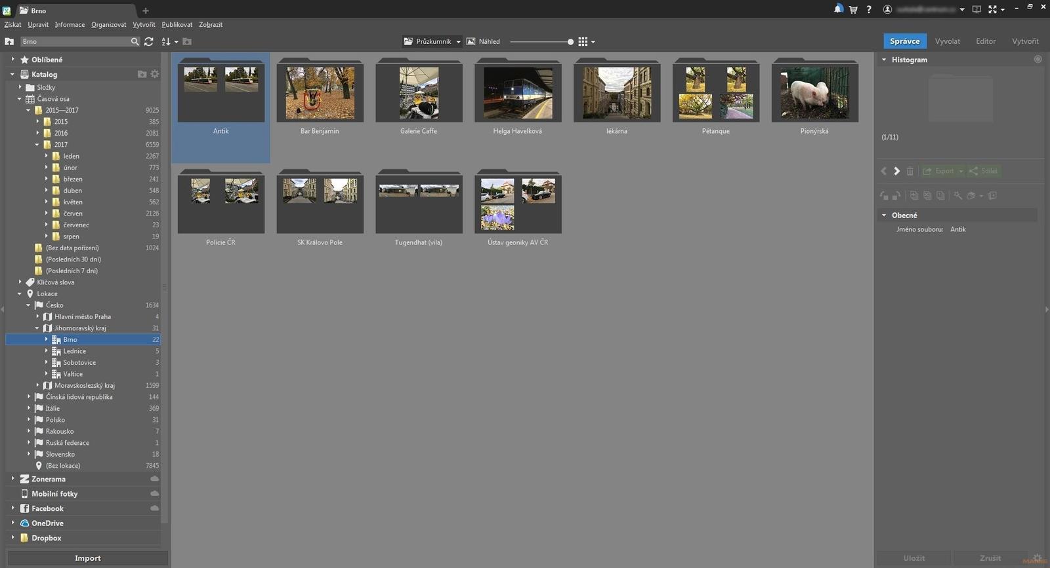
Task: Collapse the Histogram panel section
Action: coord(884,60)
